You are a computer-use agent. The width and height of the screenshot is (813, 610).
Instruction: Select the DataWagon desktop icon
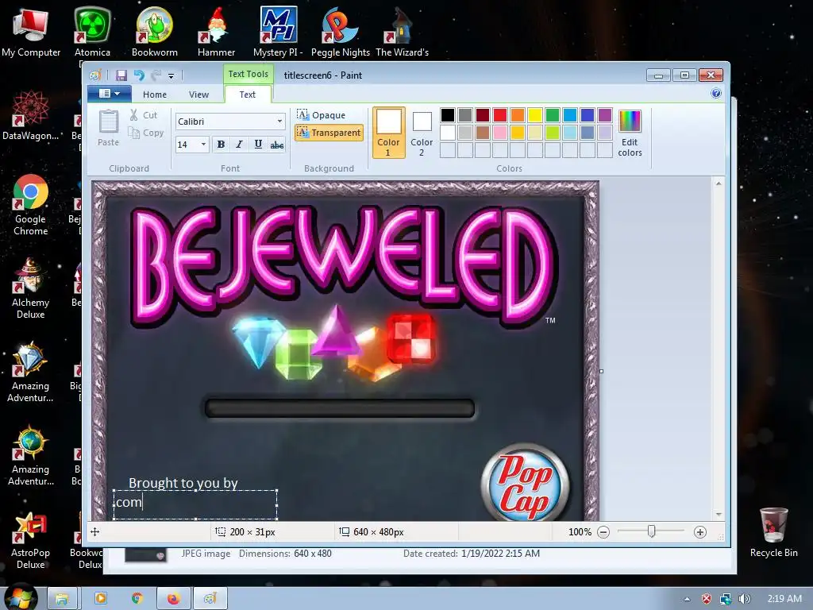(31, 116)
